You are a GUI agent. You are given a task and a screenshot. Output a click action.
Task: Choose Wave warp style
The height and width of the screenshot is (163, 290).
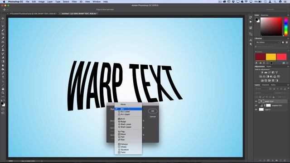(x=128, y=134)
